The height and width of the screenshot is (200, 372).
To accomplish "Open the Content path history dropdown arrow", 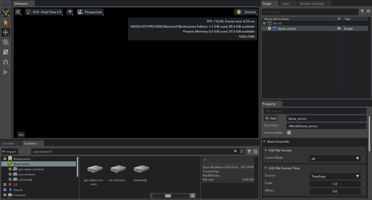I will (235, 151).
